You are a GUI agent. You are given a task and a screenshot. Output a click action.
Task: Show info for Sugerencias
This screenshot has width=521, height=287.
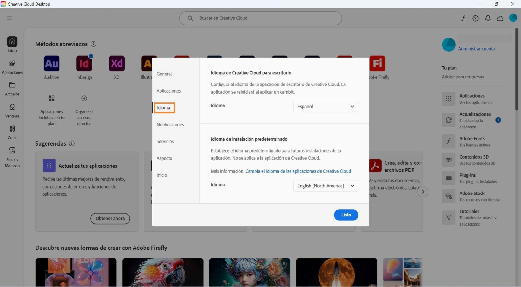[72, 143]
